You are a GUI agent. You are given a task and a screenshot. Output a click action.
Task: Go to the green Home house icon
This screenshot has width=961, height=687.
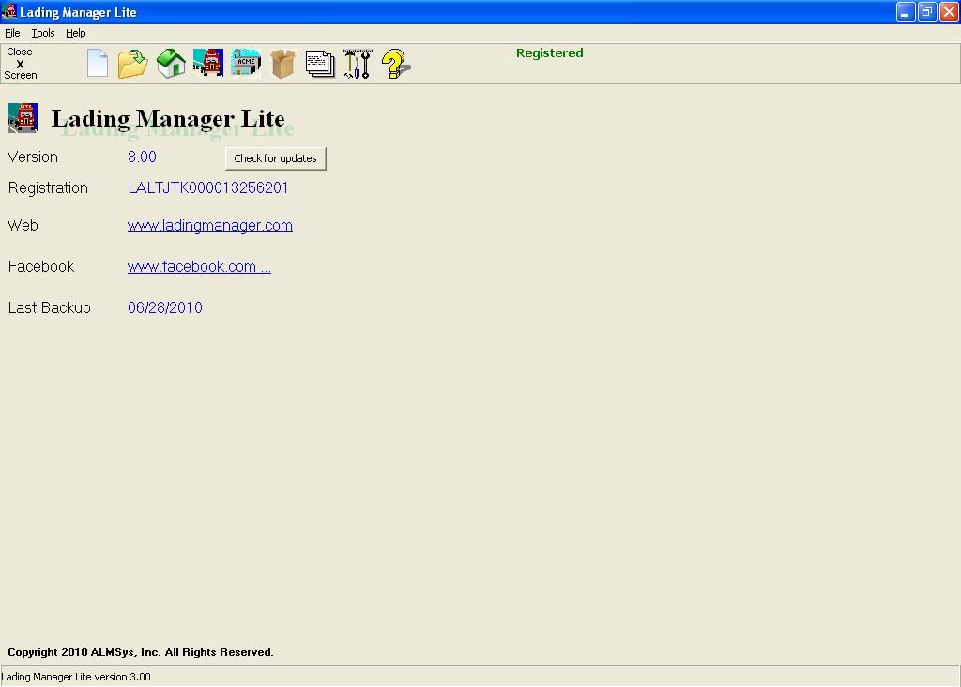point(171,64)
